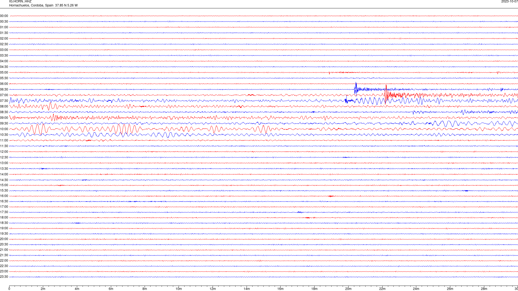This screenshot has height=291, width=518.
Task: Select the 12:00 time row label
Action: 4,152
